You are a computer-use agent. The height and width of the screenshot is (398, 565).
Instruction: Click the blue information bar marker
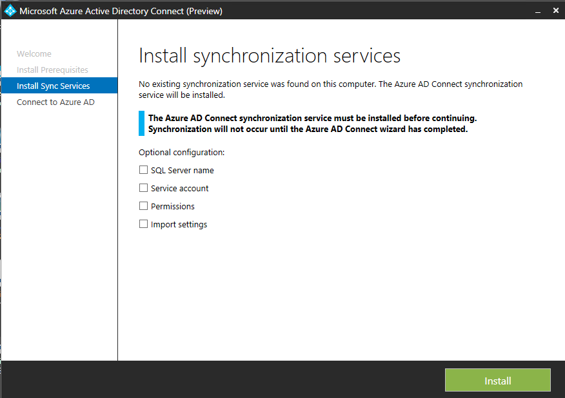pos(141,124)
